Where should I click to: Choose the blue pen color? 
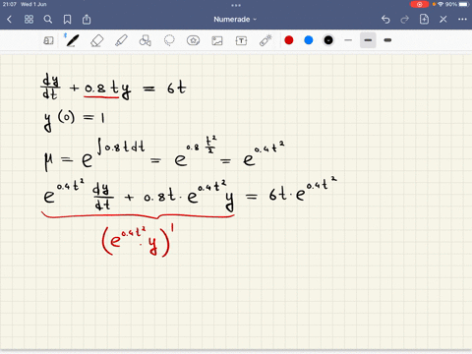(x=309, y=40)
